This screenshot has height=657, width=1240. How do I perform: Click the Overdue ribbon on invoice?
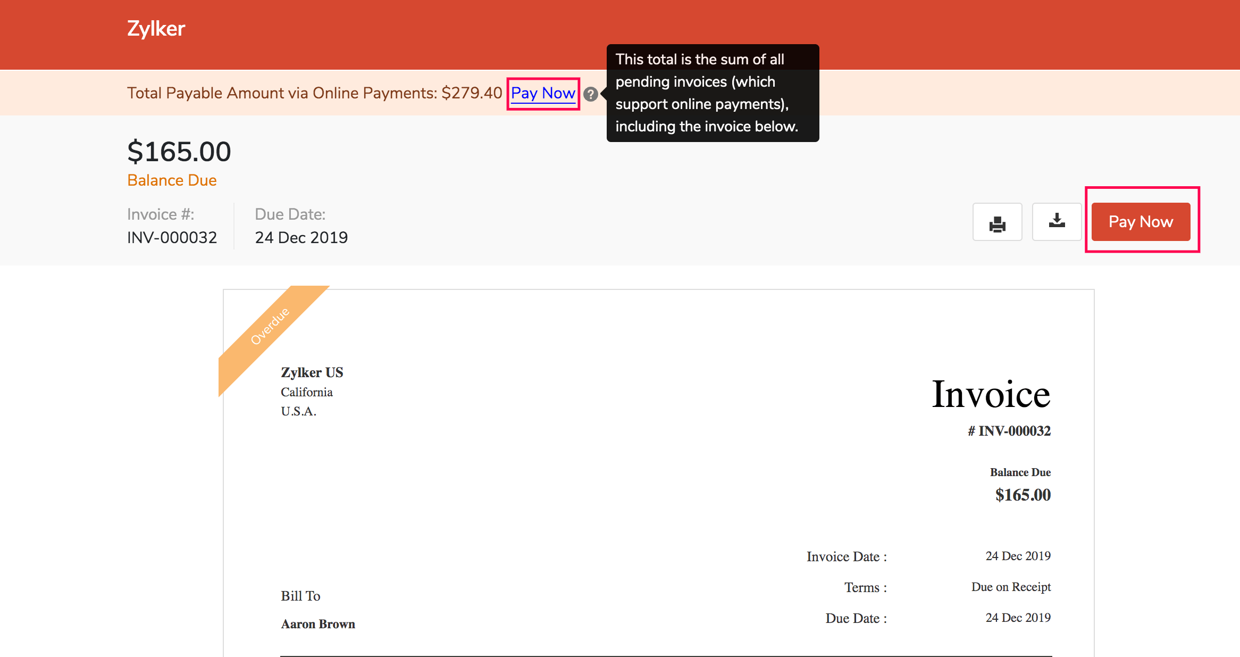tap(270, 326)
